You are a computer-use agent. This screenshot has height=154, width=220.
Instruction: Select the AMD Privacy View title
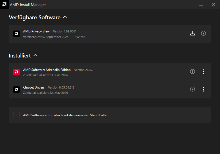pos(36,31)
